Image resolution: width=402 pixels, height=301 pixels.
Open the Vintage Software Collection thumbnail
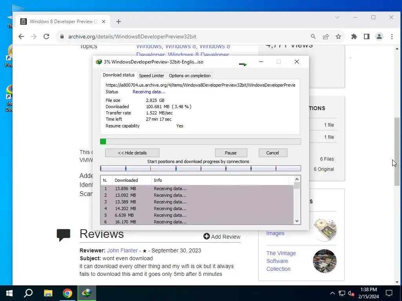[x=325, y=261]
